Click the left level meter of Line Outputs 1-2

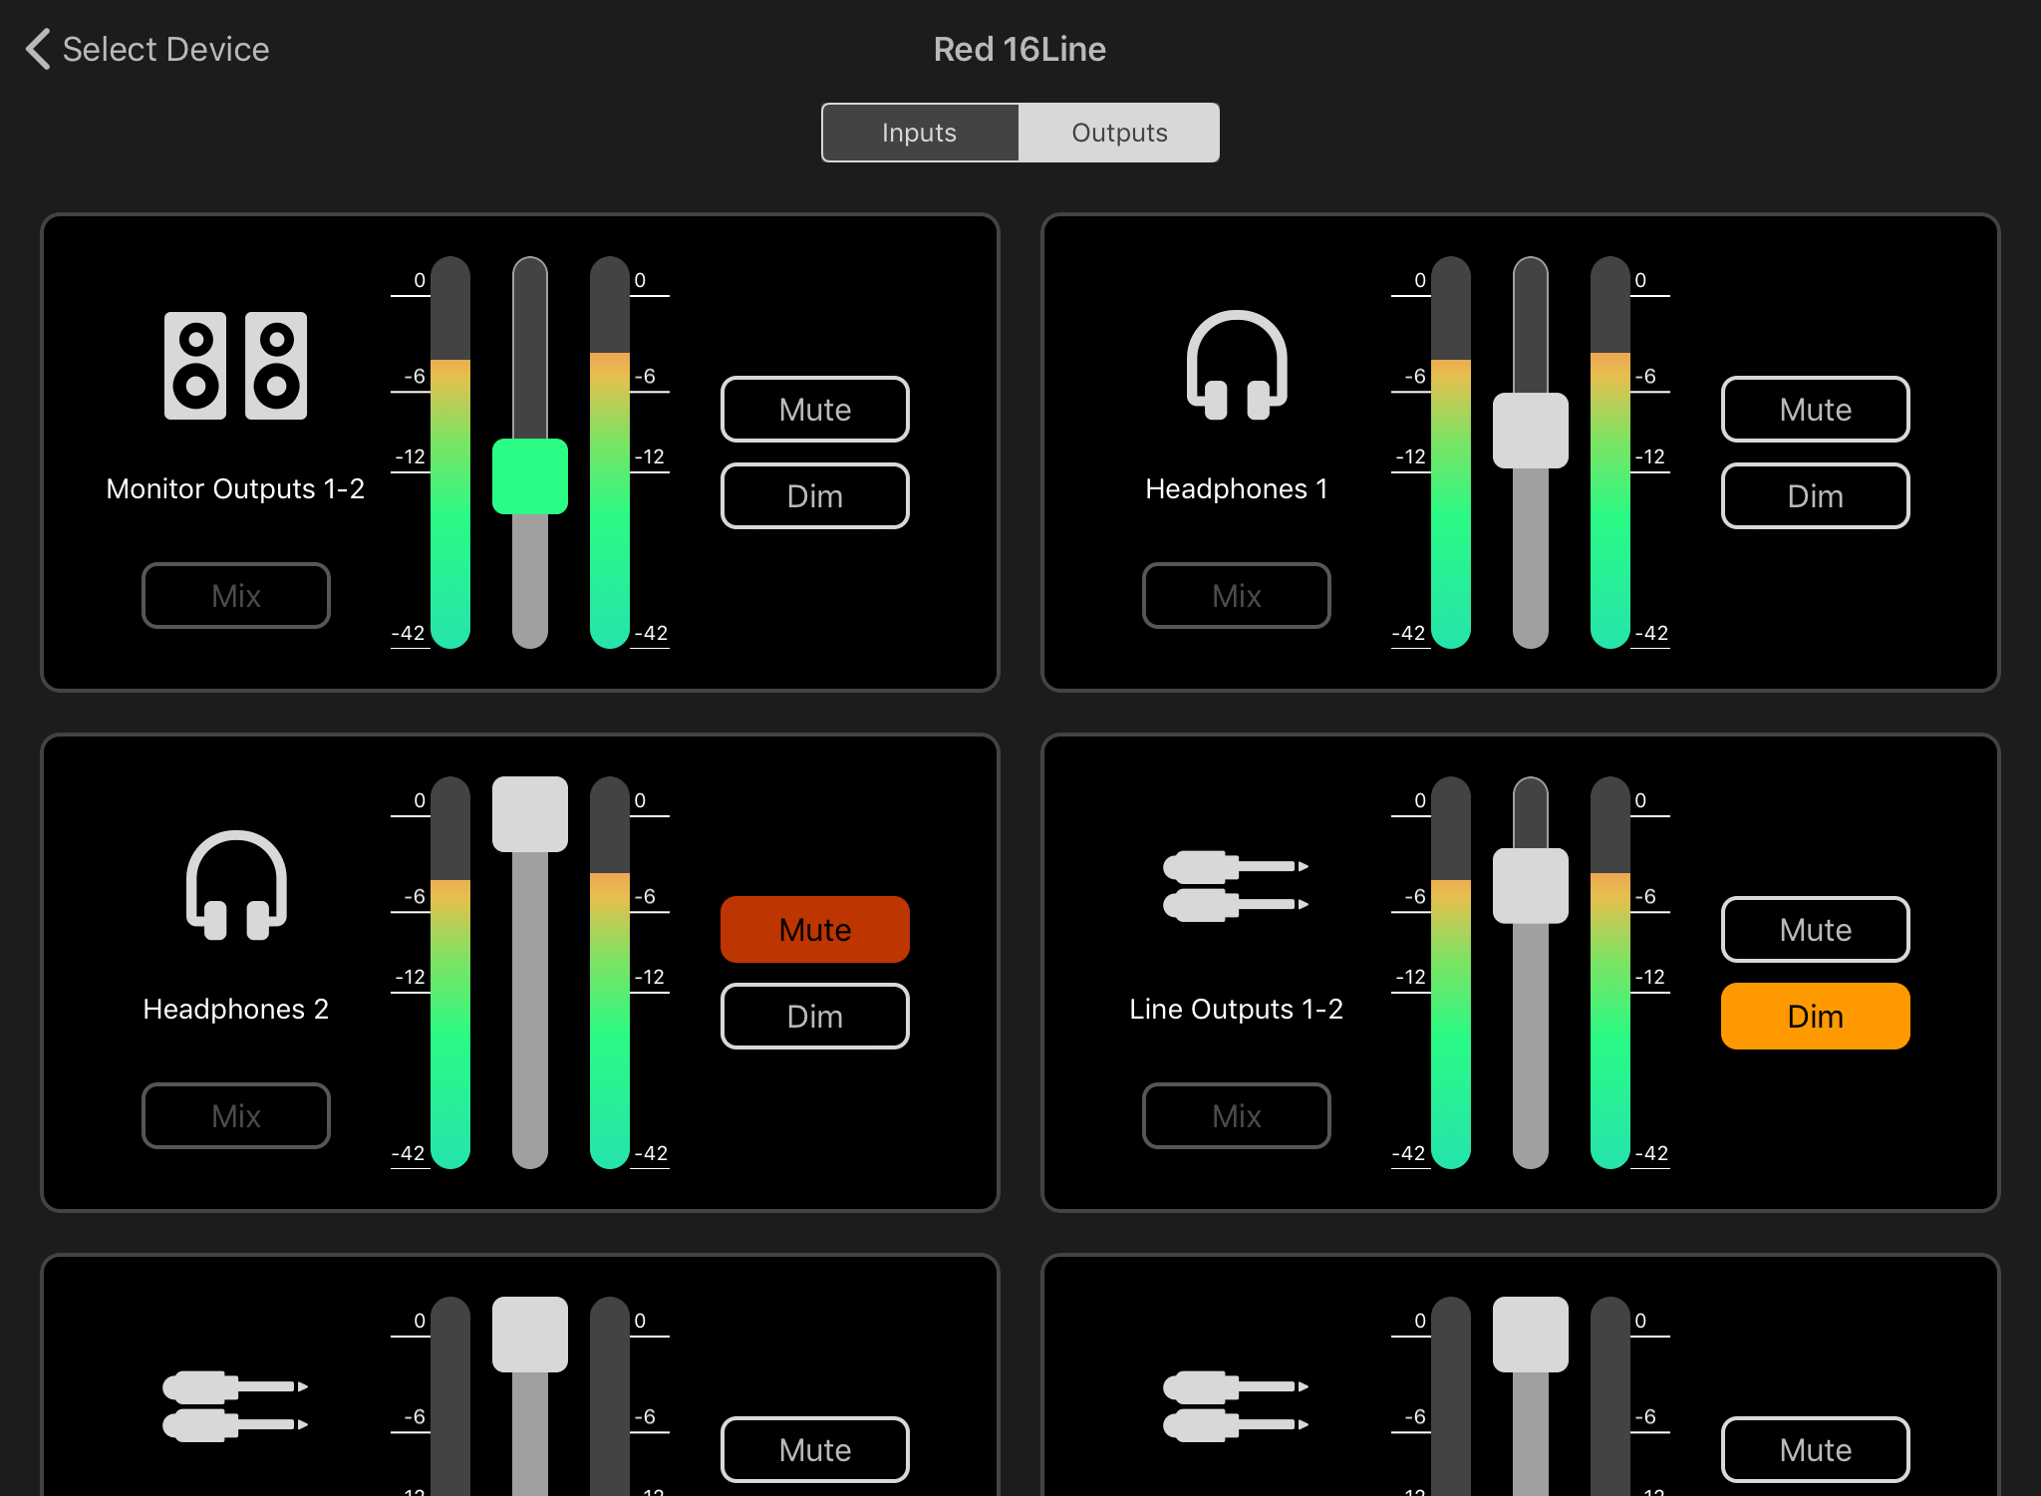(1451, 973)
